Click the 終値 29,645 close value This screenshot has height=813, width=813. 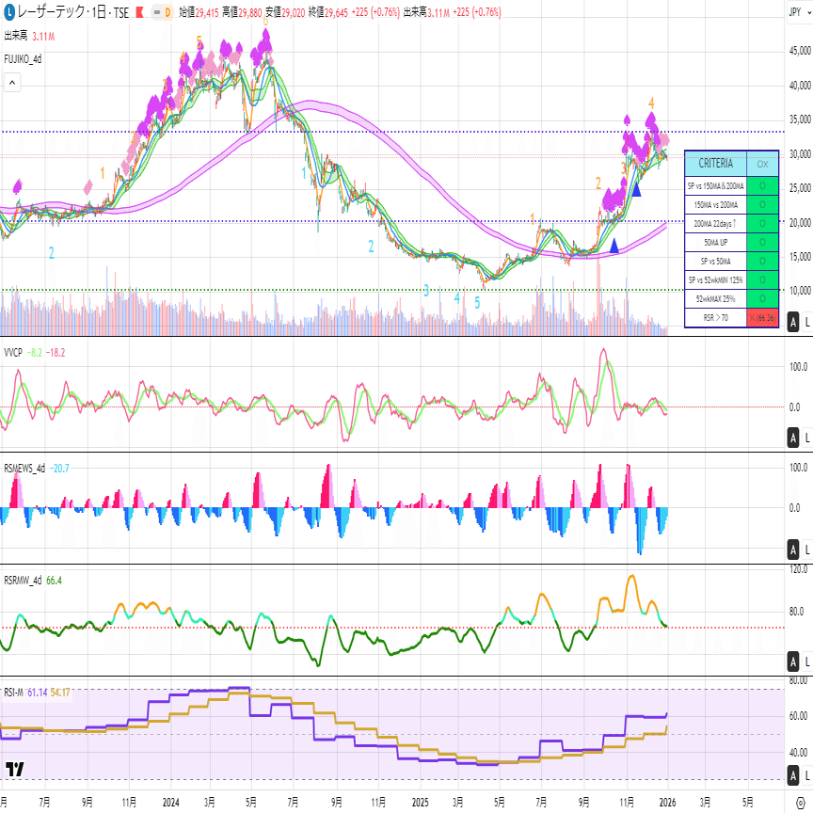coord(328,12)
